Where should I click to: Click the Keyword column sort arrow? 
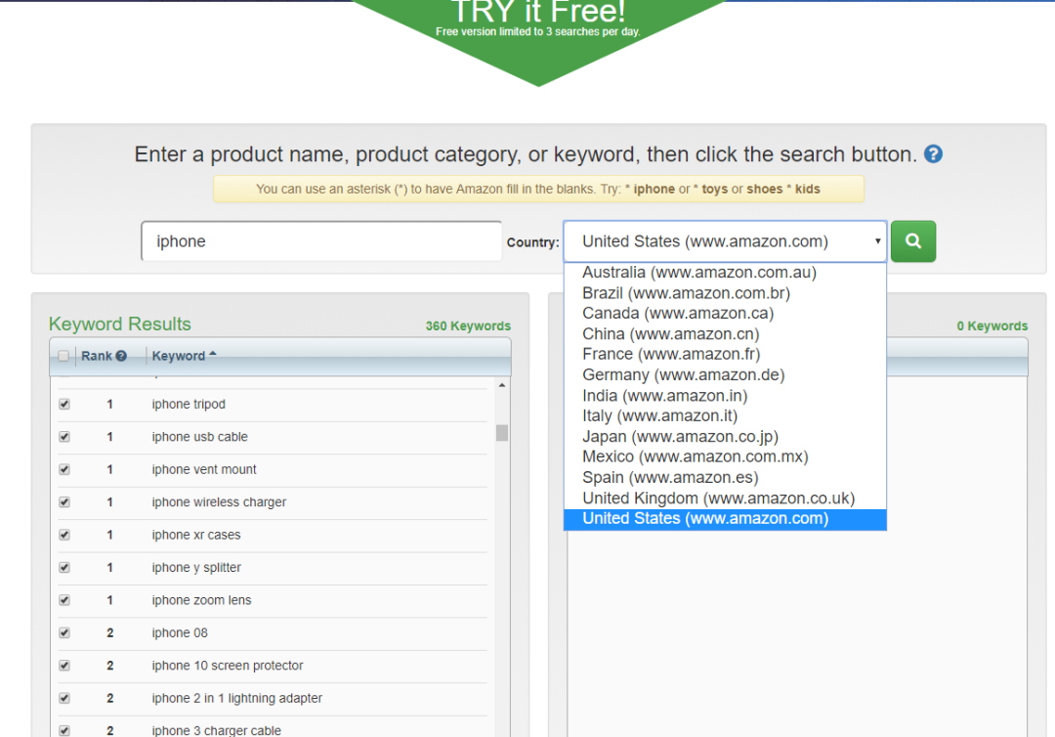[x=213, y=355]
